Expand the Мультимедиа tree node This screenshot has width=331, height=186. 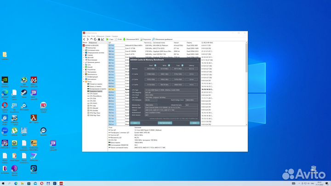84,60
